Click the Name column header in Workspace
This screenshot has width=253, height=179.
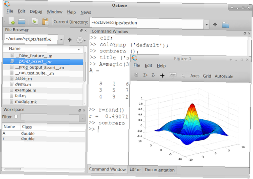pos(11,127)
